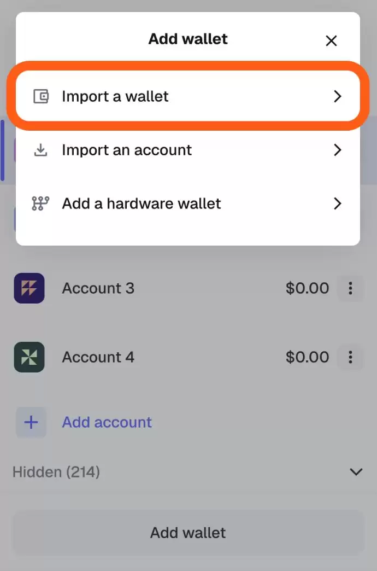Select the Import a wallet icon
377x571 pixels.
(x=40, y=96)
